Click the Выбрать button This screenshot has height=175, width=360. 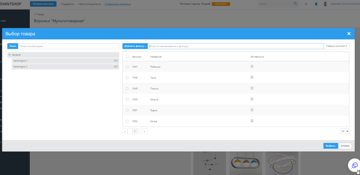[x=331, y=146]
